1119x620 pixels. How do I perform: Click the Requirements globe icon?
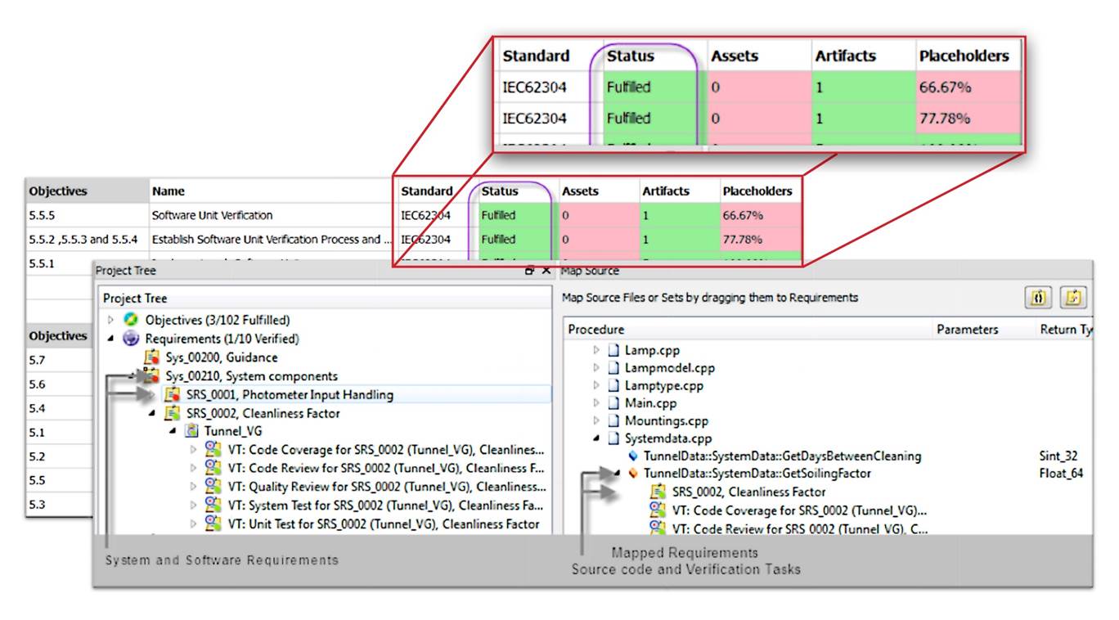click(131, 339)
